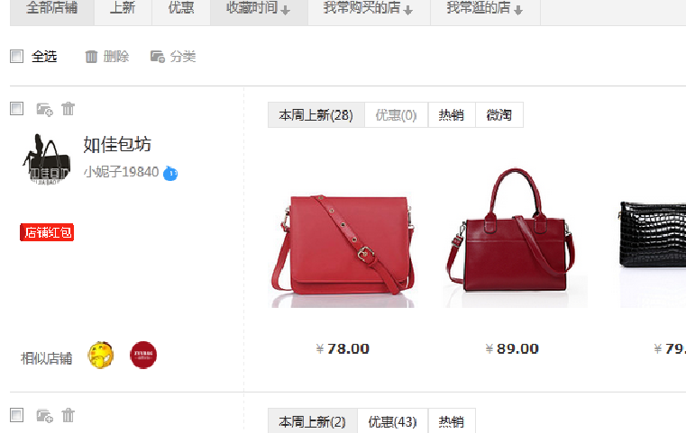This screenshot has width=686, height=433.
Task: Click the classify icon above 如佳包坊 shop
Action: click(44, 109)
